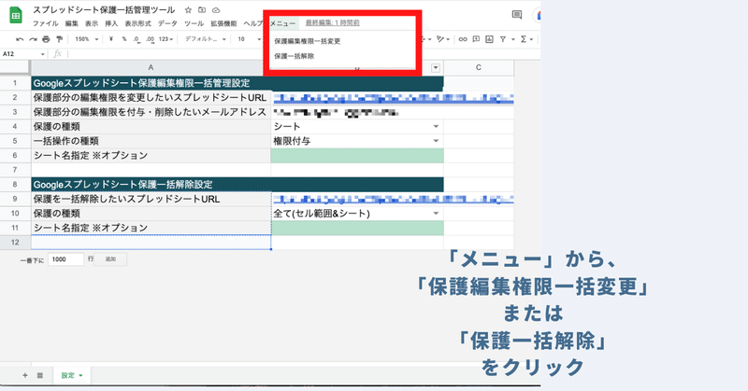This screenshot has height=391, width=748.
Task: Open the 挿入 menu
Action: tap(111, 23)
